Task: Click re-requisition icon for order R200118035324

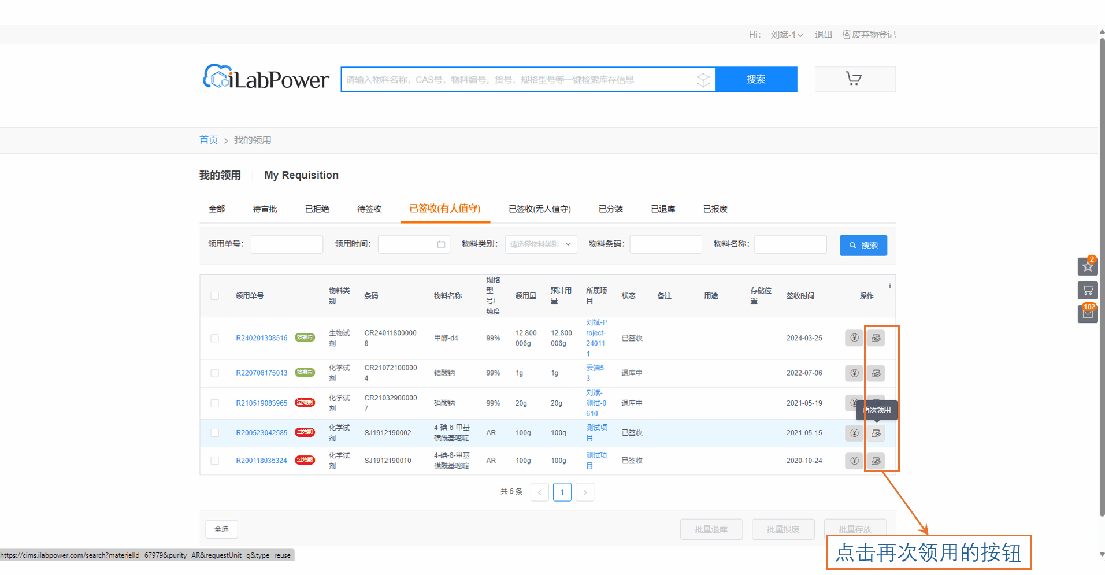Action: [876, 461]
